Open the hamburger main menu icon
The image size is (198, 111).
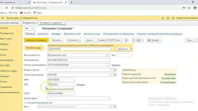tap(2, 18)
